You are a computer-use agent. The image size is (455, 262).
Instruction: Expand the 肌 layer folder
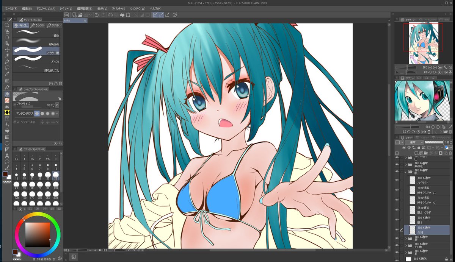406,252
